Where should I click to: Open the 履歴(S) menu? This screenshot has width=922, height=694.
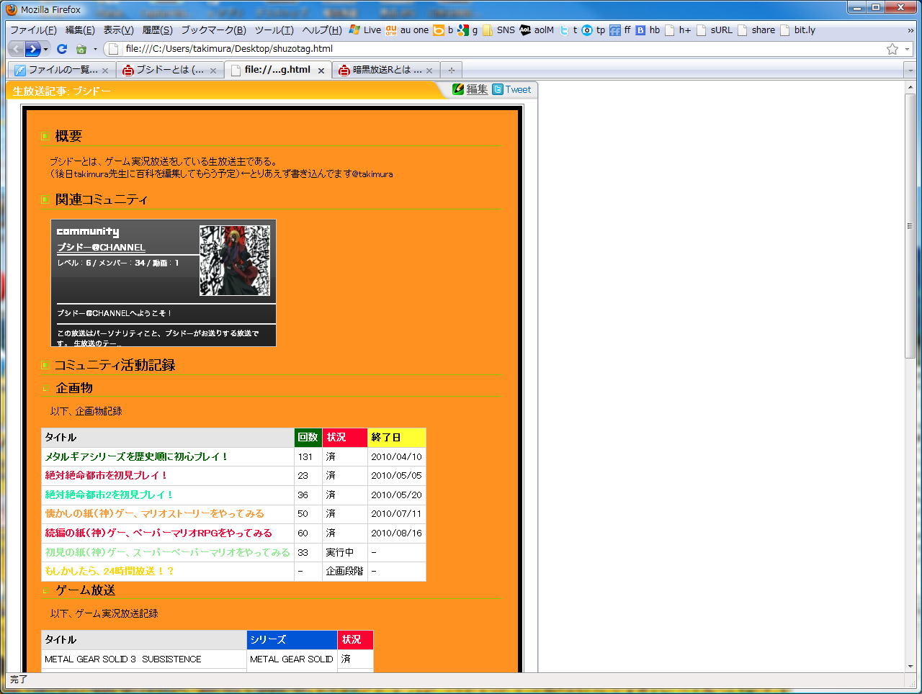(157, 30)
